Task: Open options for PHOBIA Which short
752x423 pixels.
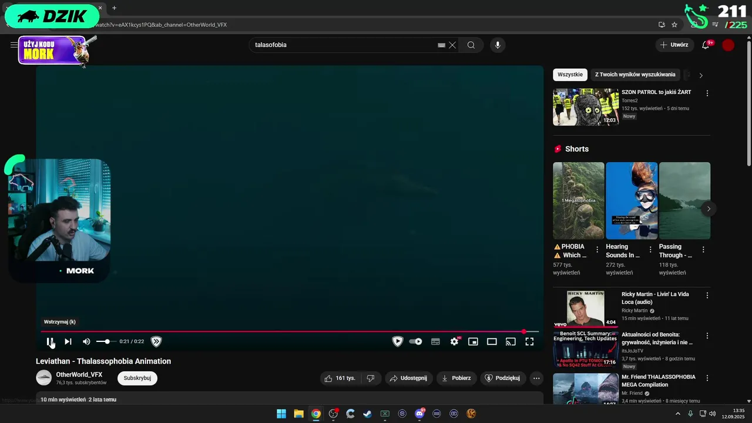Action: [597, 250]
